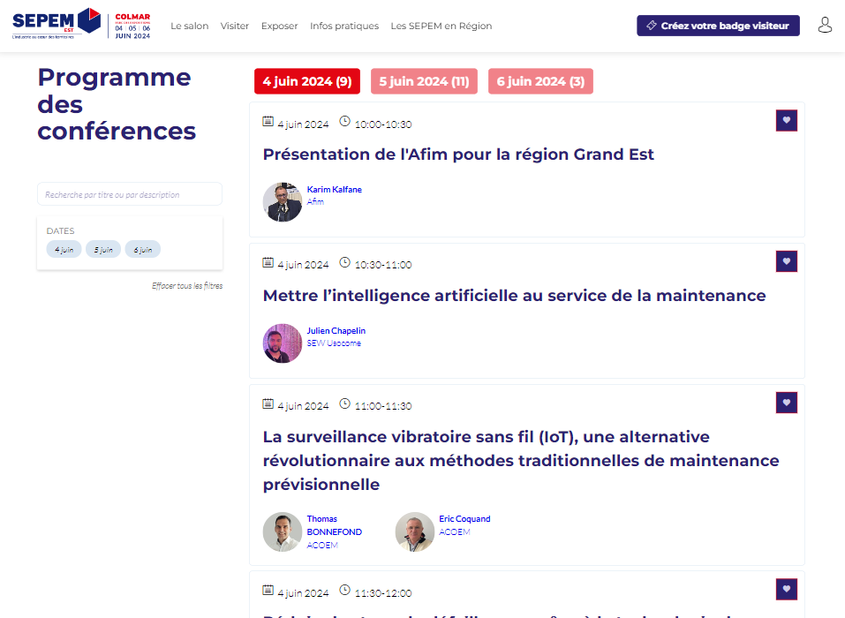845x618 pixels.
Task: Open Les SEPEM en Région menu
Action: point(441,26)
